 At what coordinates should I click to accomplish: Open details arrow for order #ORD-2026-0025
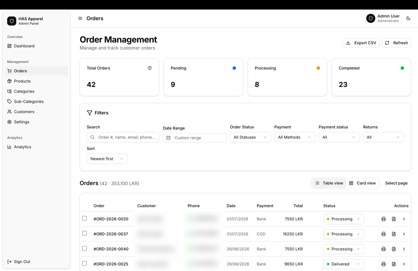click(404, 264)
